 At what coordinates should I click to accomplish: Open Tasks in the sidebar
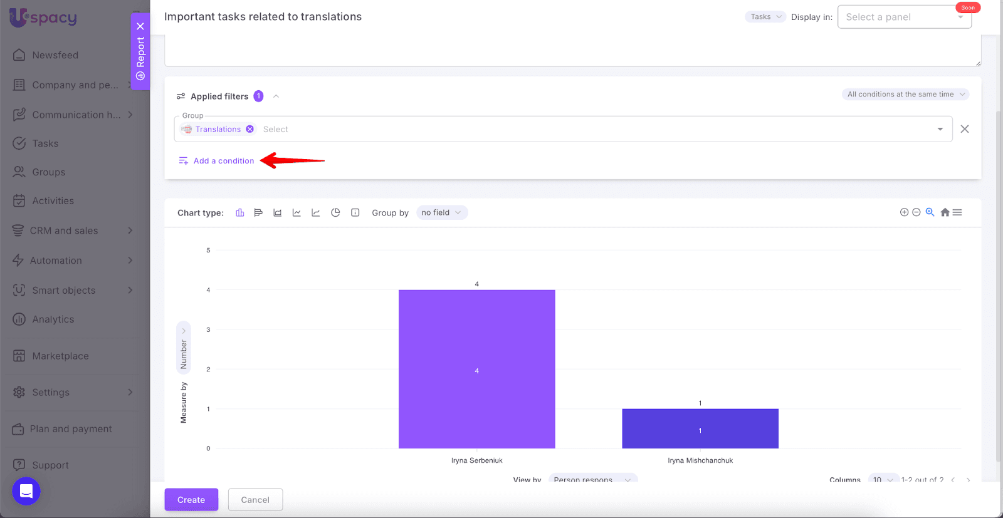[x=45, y=143]
